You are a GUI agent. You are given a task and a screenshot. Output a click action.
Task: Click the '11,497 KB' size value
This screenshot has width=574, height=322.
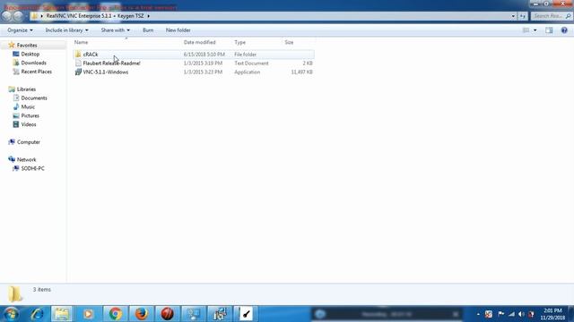click(x=301, y=72)
